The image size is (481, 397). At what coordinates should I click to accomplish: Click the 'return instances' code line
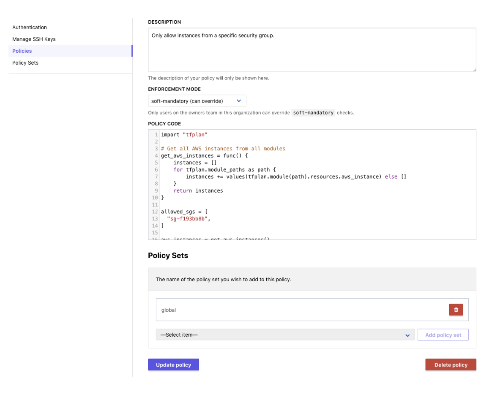click(x=198, y=190)
